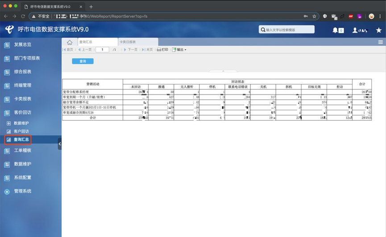This screenshot has width=386, height=237.
Task: Click the page number input field
Action: (102, 49)
